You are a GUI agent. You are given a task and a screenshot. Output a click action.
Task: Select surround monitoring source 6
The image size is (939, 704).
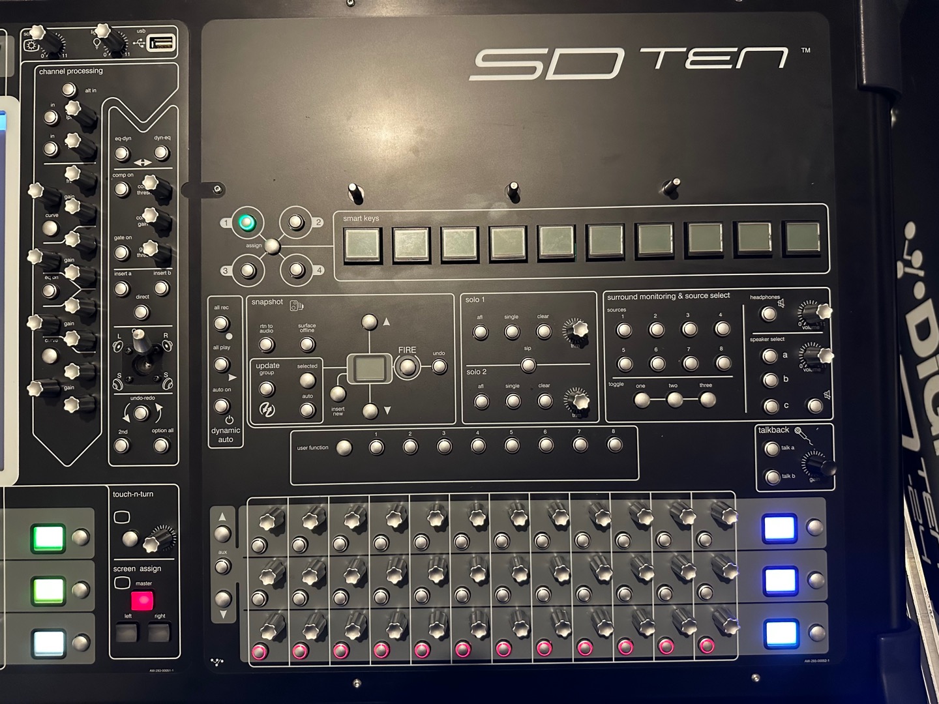pyautogui.click(x=657, y=363)
